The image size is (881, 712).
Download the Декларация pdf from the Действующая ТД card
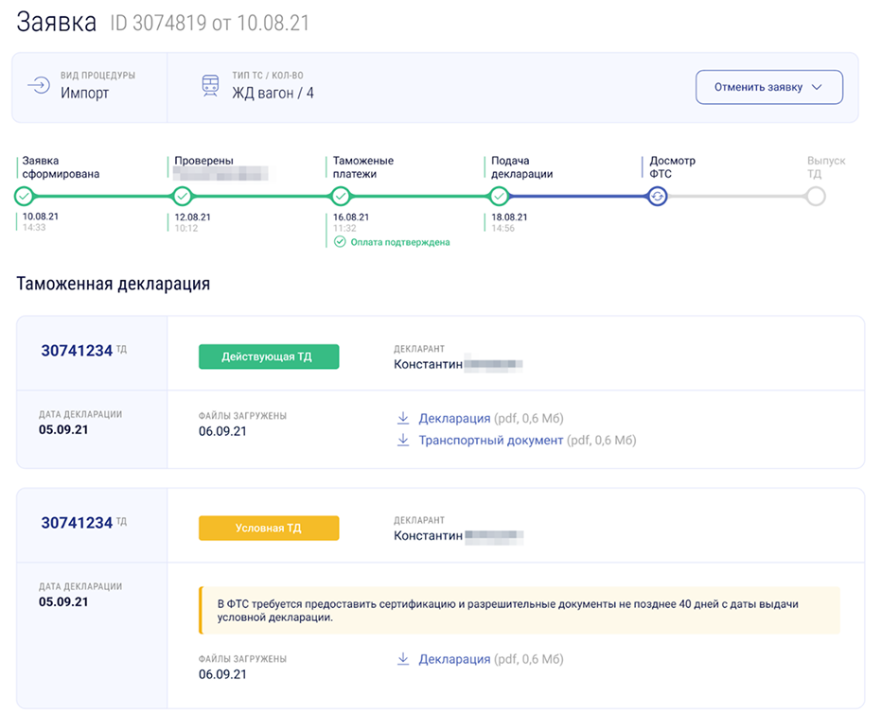[x=454, y=418]
